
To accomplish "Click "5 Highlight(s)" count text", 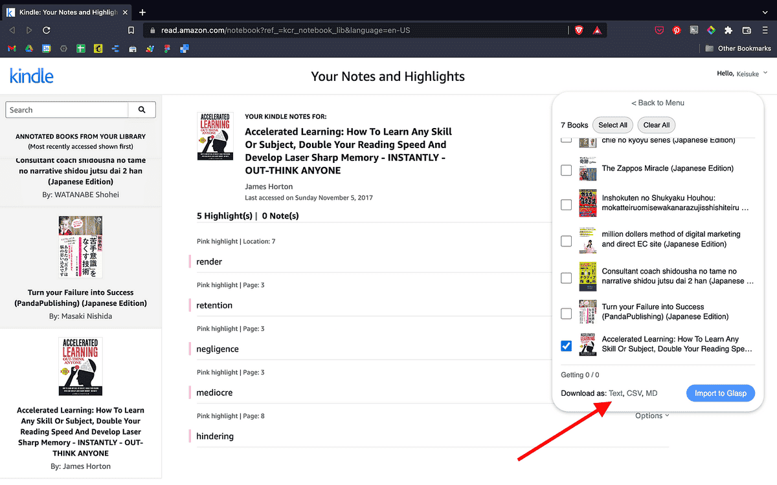I will [224, 216].
